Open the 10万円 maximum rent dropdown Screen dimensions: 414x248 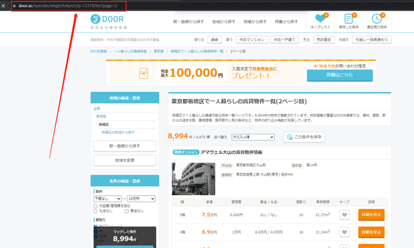pos(141,199)
